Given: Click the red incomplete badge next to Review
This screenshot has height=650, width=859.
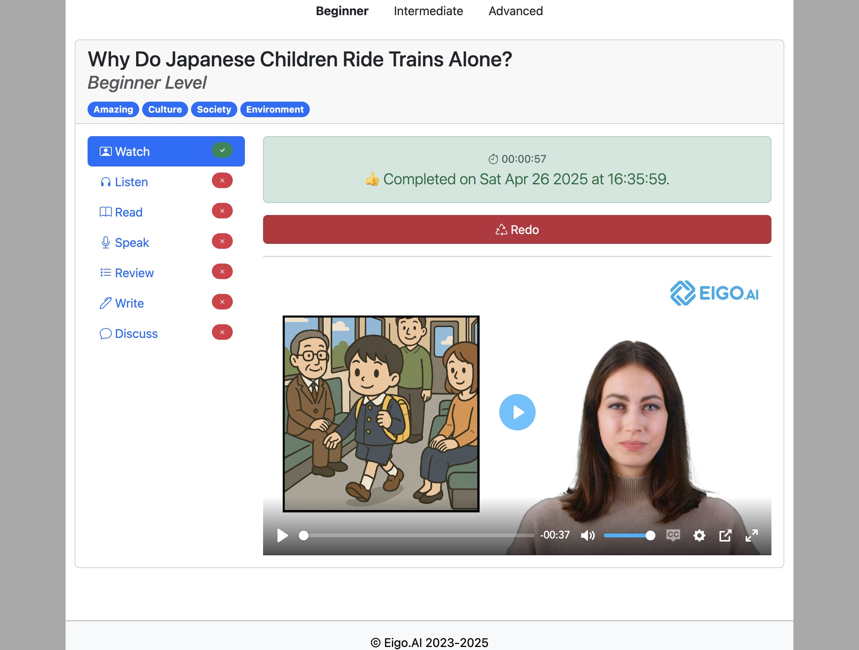Looking at the screenshot, I should point(222,272).
